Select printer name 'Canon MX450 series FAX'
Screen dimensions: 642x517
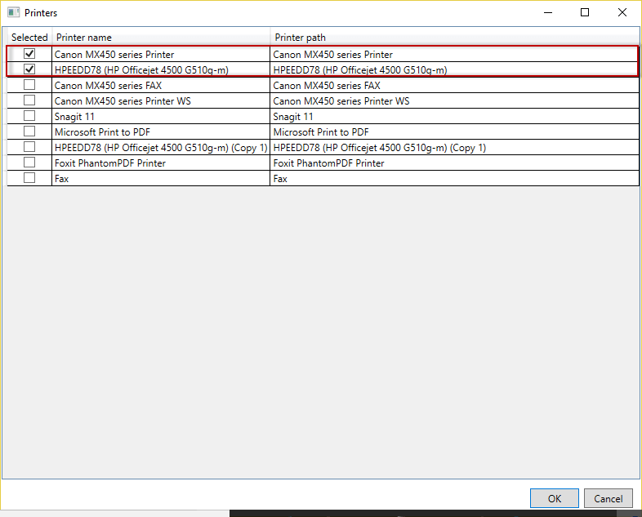click(x=108, y=86)
